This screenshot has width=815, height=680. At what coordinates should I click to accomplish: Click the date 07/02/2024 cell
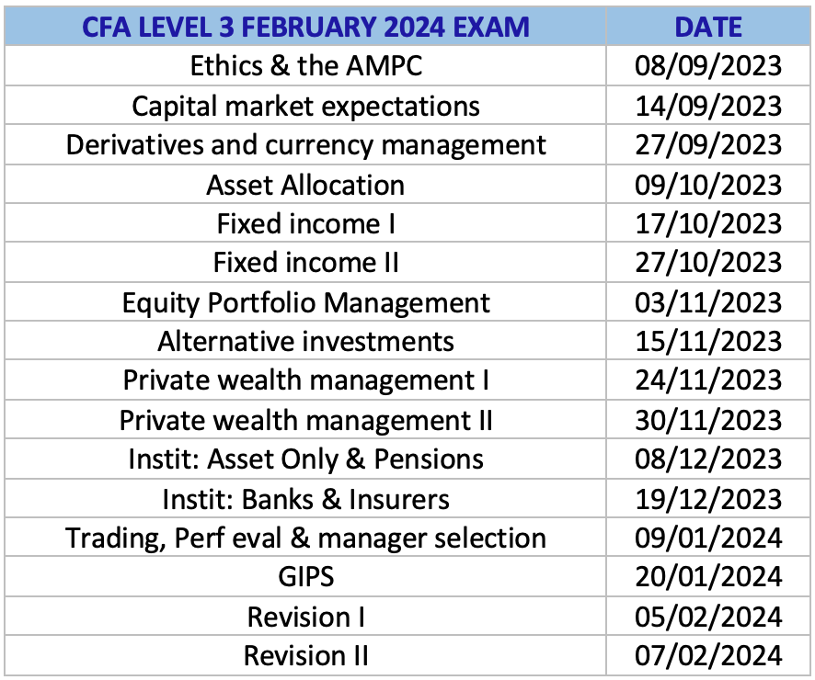click(708, 656)
